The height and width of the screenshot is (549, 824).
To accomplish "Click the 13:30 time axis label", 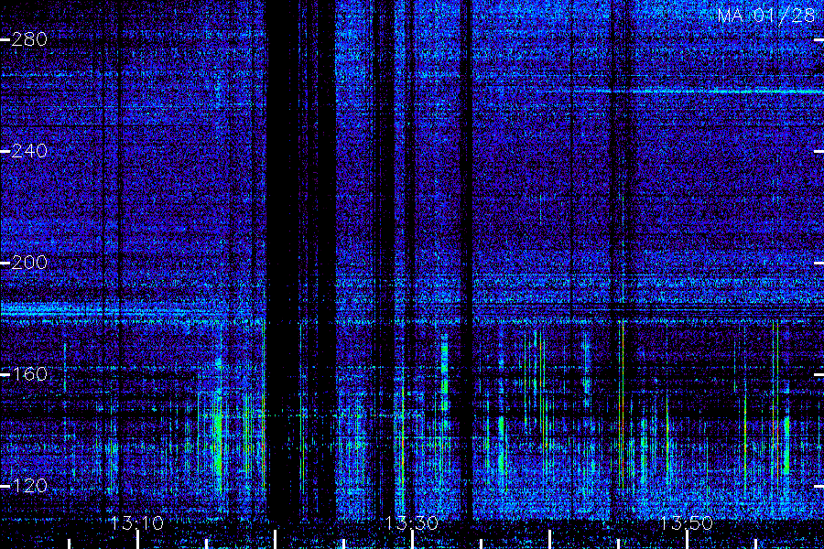I will pos(411,523).
